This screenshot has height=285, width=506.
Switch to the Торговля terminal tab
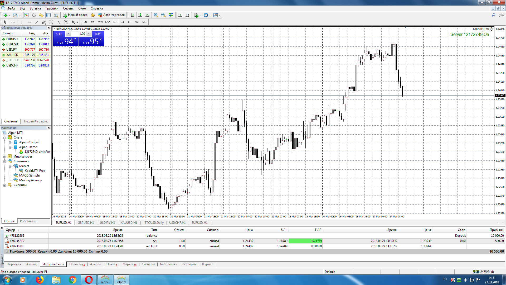coord(14,264)
